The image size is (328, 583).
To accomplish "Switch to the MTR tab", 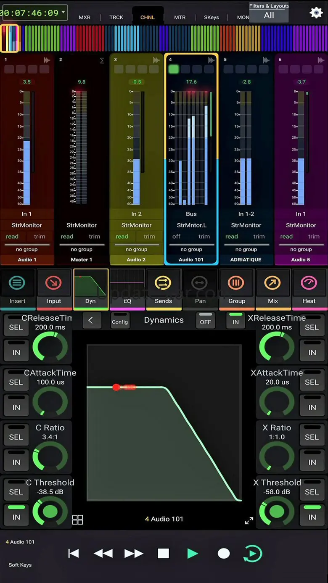I will (x=180, y=17).
